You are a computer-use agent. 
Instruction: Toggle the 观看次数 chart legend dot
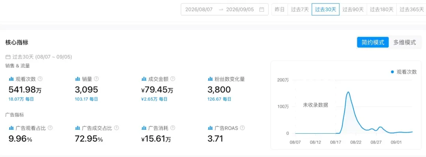click(392, 72)
